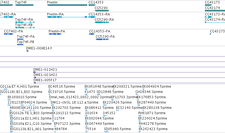Click the EP11703.3prime label
The height and width of the screenshot is (133, 225).
(124, 97)
